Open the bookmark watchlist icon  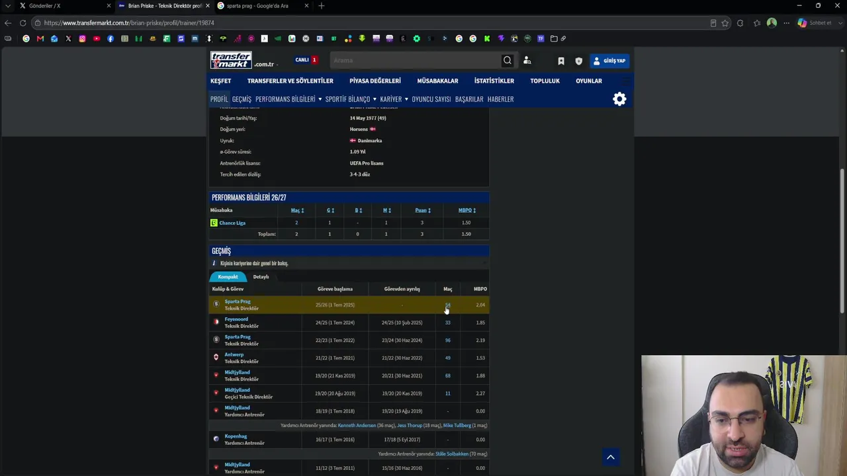click(x=561, y=61)
